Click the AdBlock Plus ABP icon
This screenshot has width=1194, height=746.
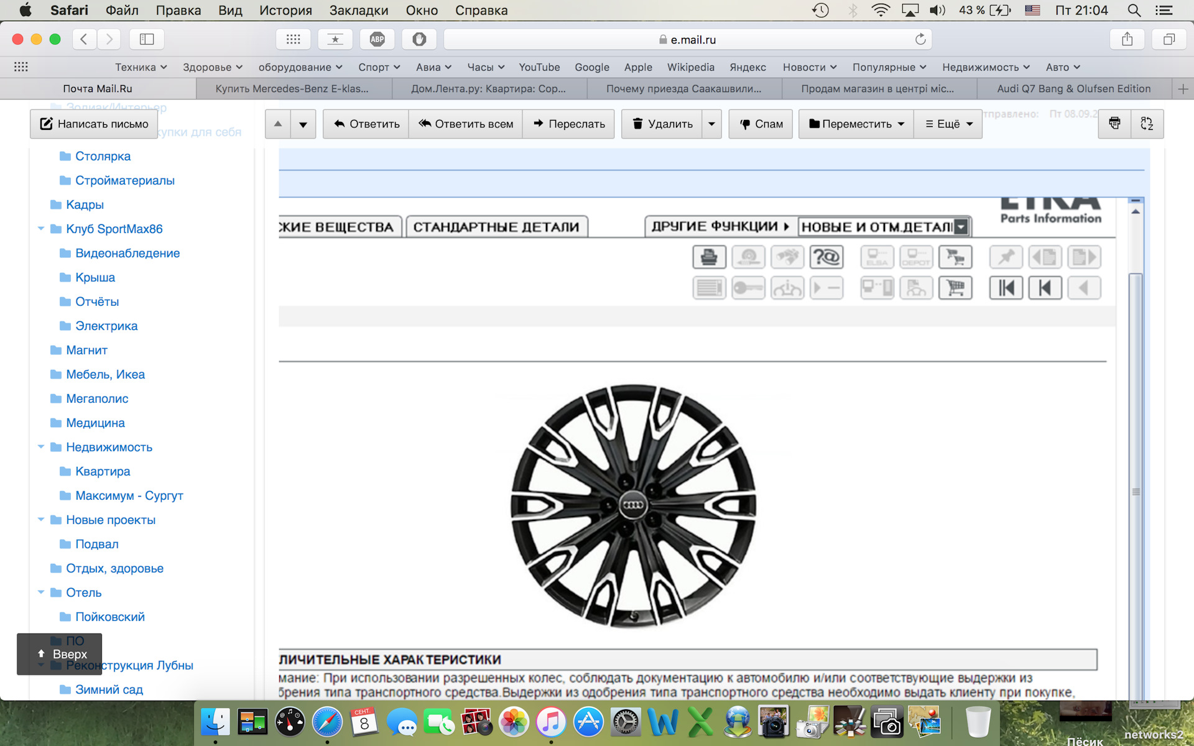[x=377, y=39]
